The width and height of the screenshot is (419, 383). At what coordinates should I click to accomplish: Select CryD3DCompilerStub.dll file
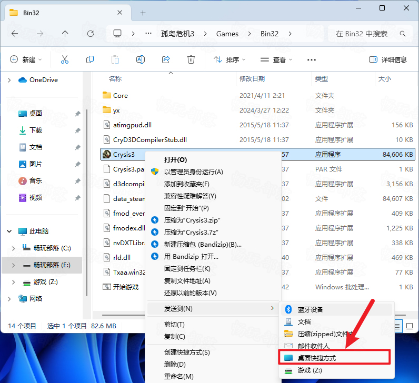[258, 140]
